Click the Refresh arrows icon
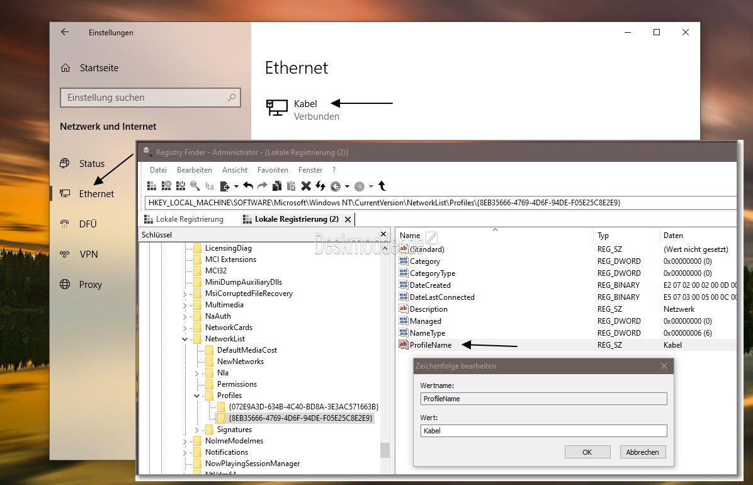753x485 pixels. pyautogui.click(x=320, y=186)
